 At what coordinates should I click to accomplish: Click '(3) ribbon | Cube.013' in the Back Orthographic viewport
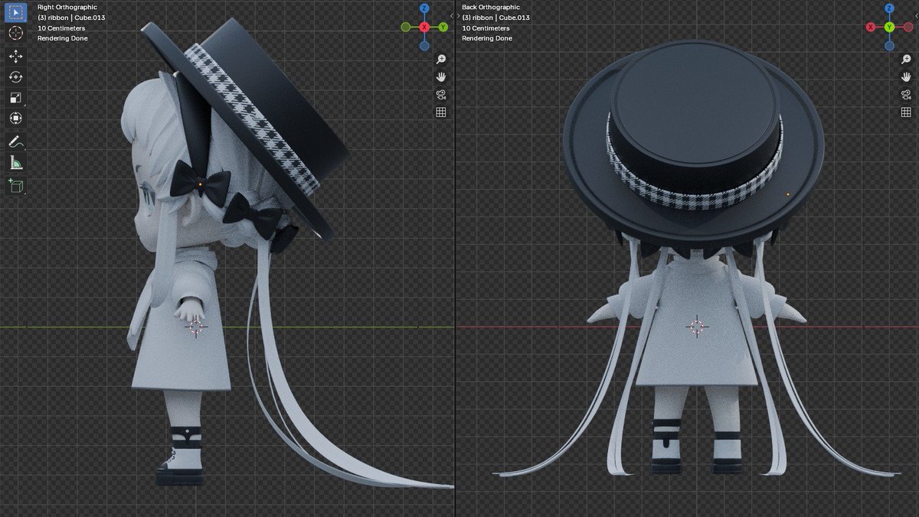point(495,18)
